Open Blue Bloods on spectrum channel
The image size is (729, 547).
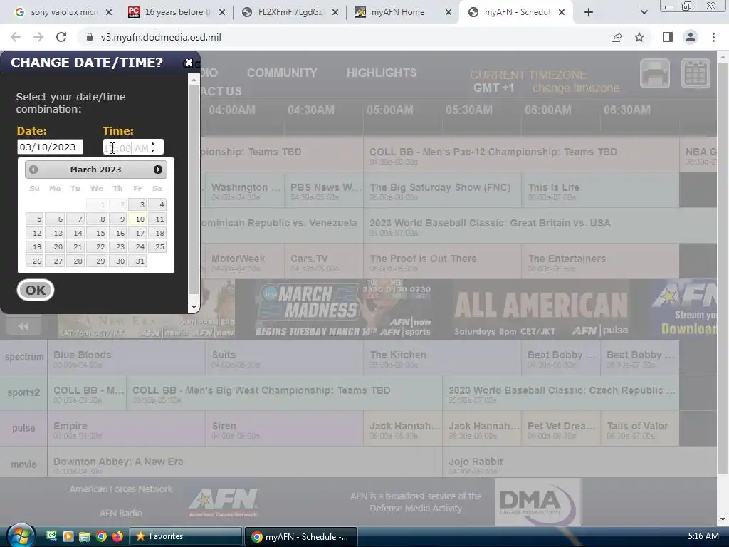coord(126,358)
